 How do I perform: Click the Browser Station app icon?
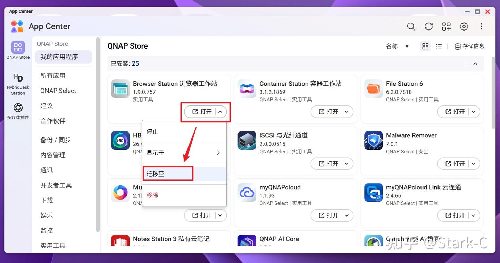pyautogui.click(x=120, y=89)
